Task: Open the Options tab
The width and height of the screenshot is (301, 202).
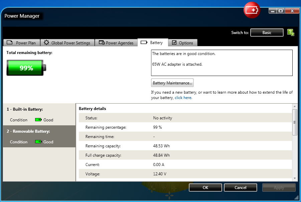Action: [183, 43]
